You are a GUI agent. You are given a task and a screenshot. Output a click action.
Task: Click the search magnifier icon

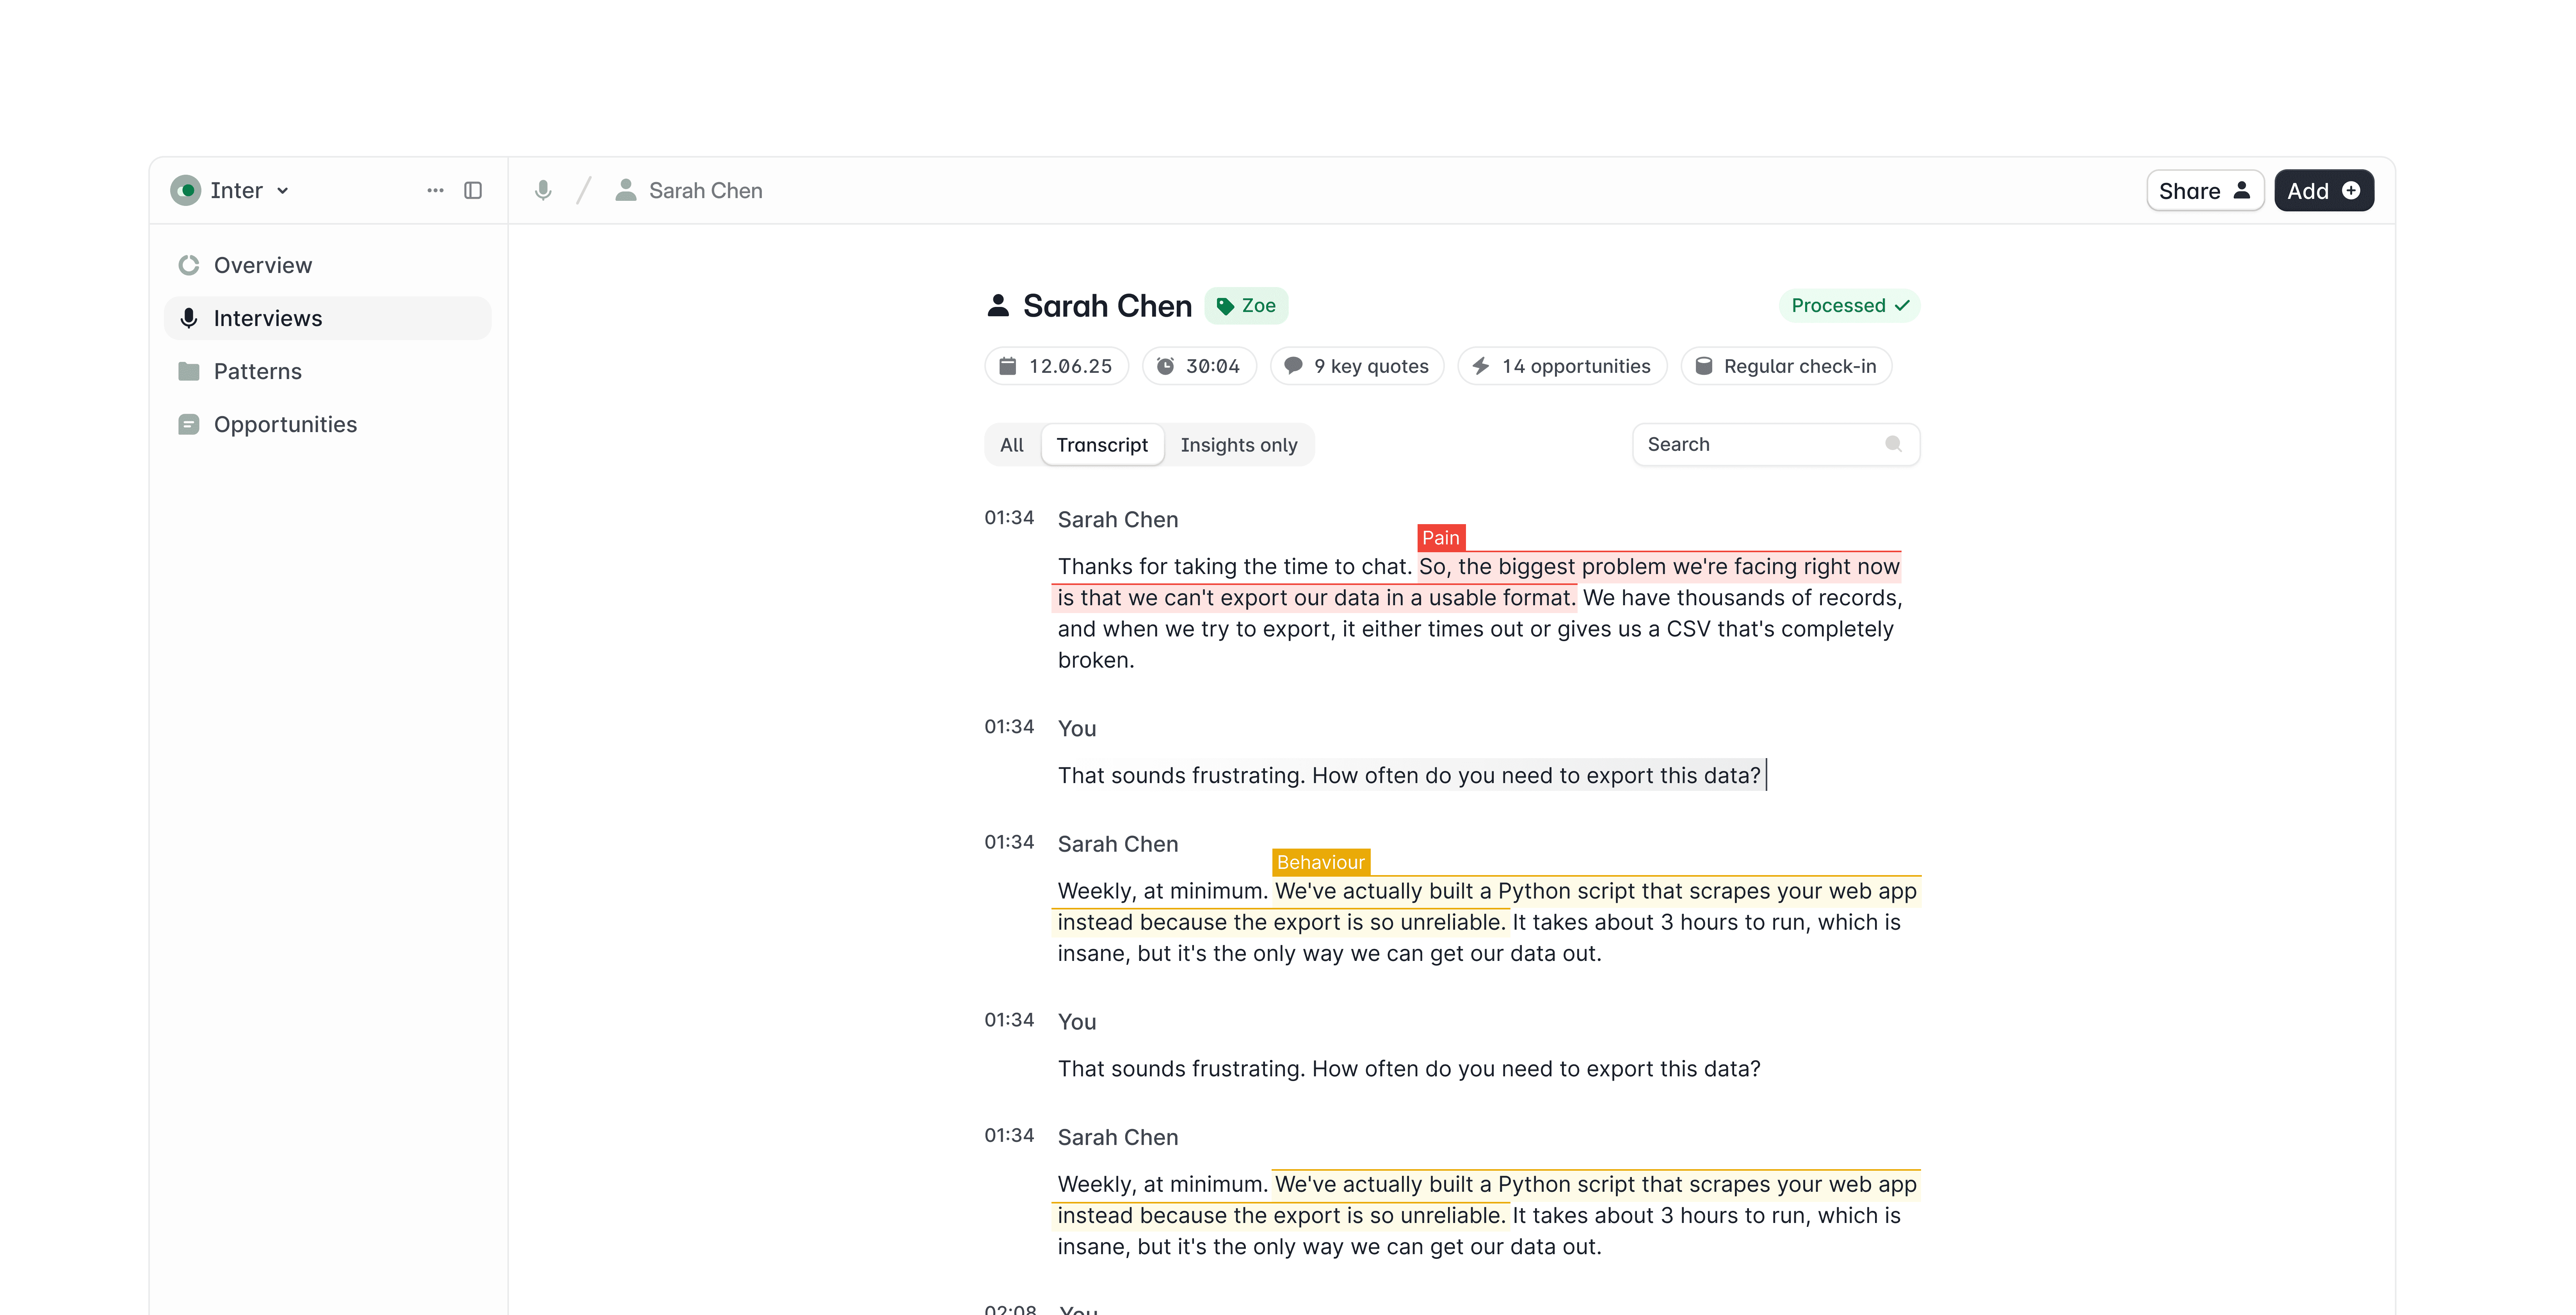pos(1893,444)
